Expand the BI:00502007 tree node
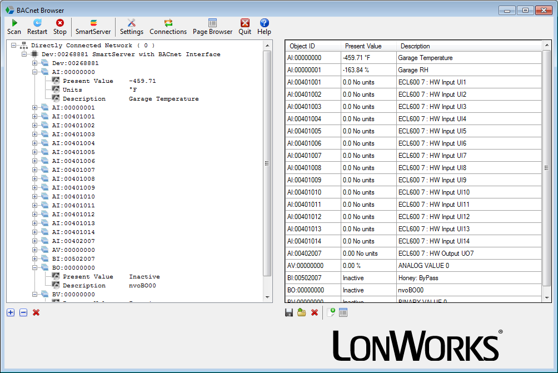 (x=34, y=258)
